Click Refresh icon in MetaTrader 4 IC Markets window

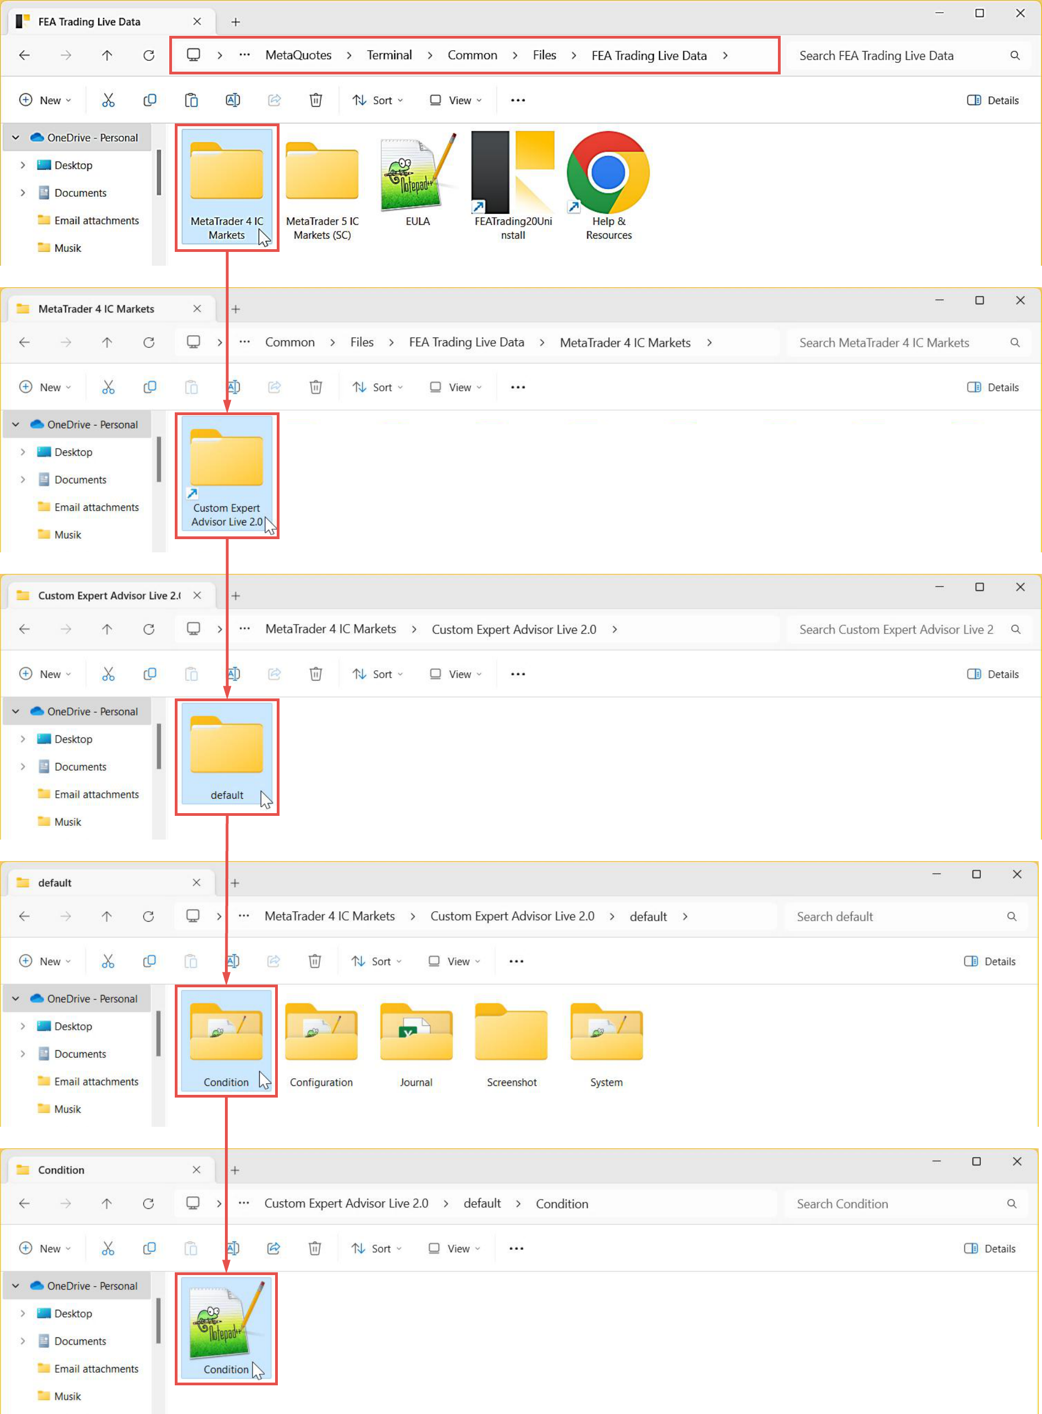(149, 342)
